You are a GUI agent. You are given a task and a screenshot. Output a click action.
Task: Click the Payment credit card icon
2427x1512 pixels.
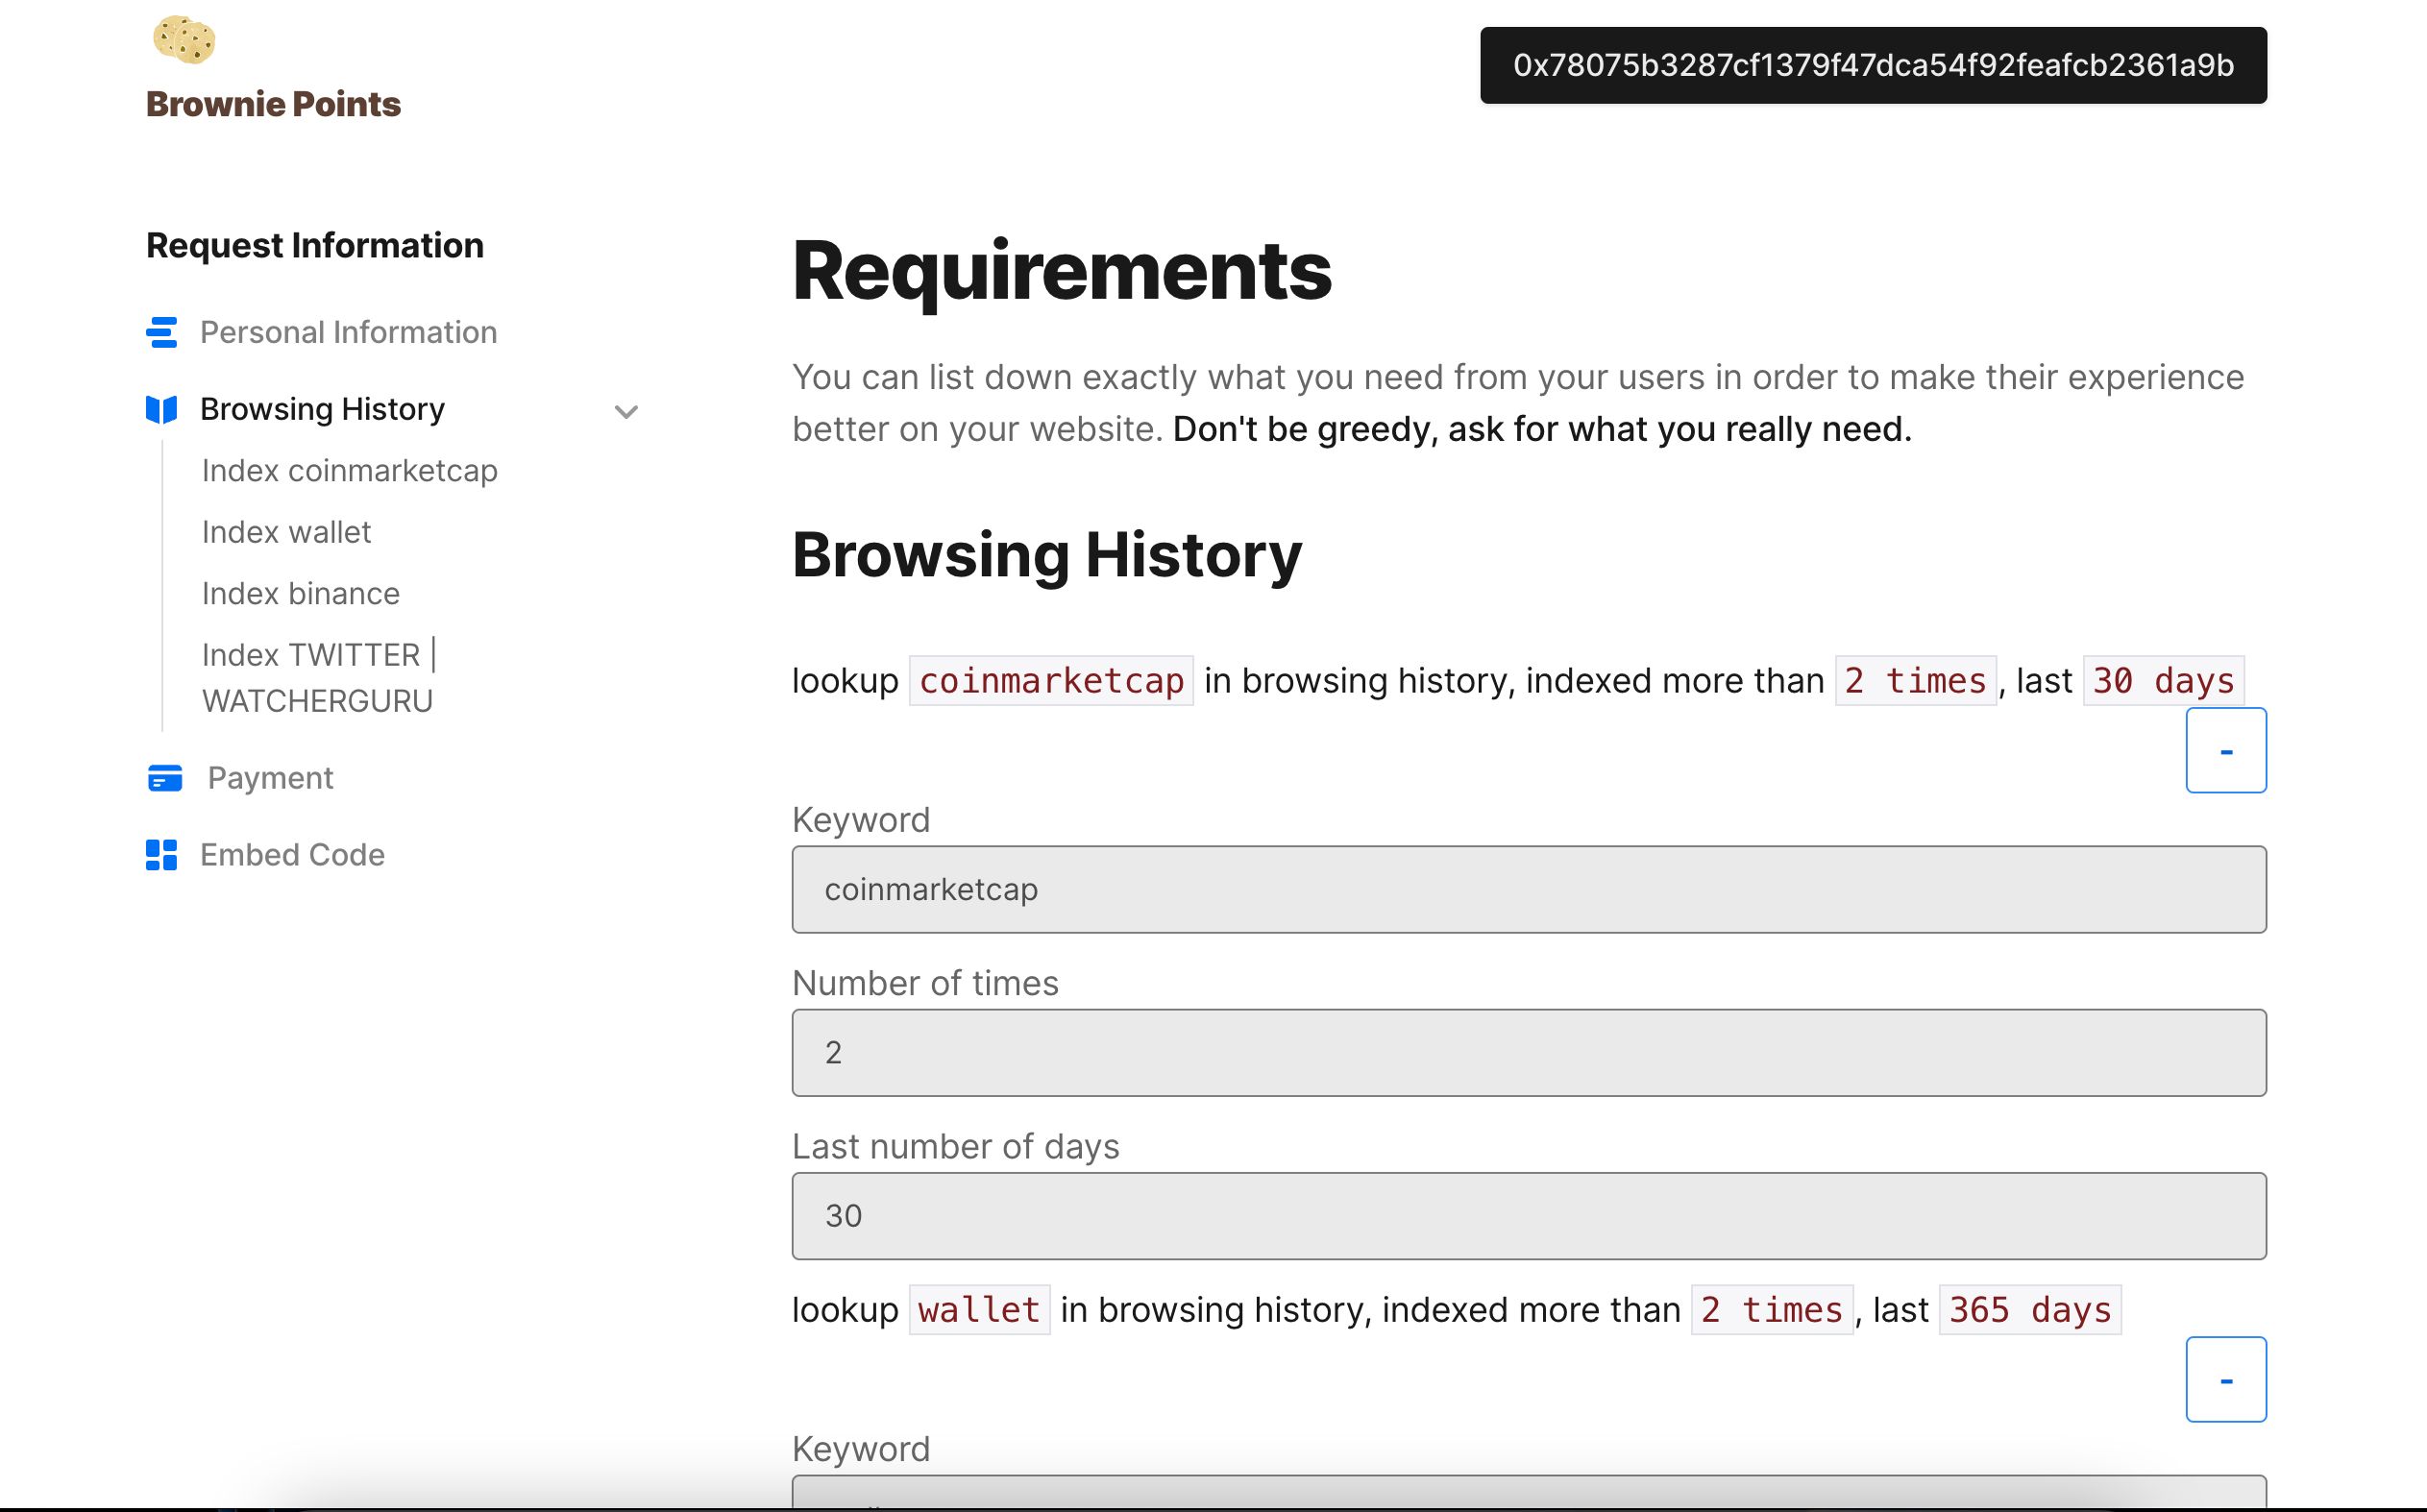[x=162, y=777]
